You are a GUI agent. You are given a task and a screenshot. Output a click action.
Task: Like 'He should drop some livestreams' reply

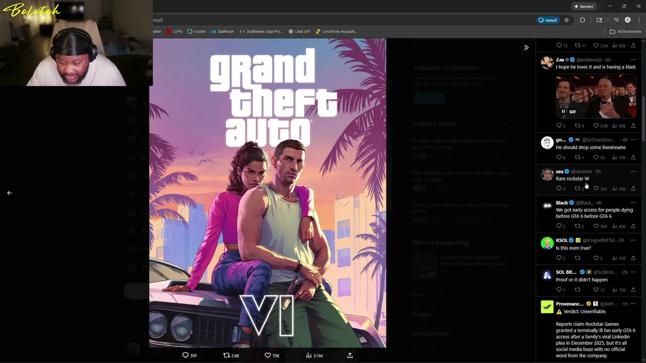(x=599, y=157)
